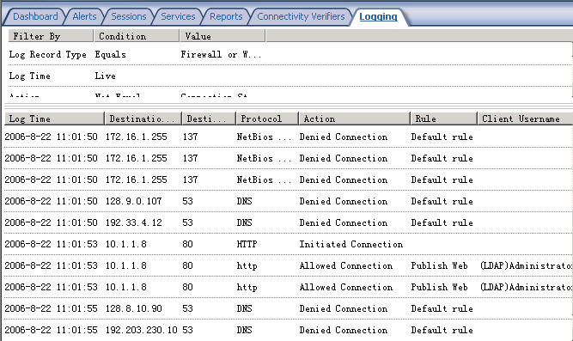Click the 'Firewall or W...' filter value

click(x=221, y=55)
